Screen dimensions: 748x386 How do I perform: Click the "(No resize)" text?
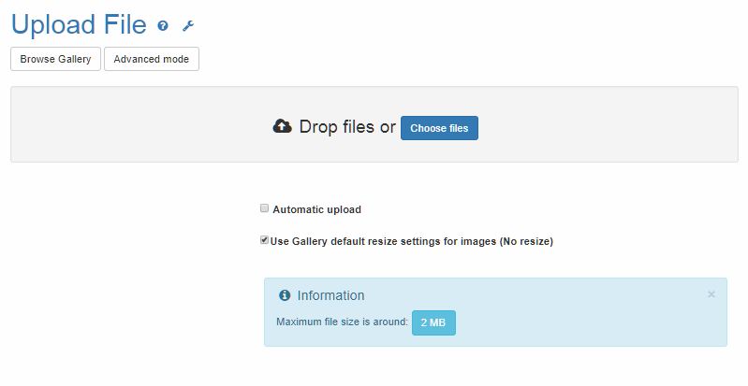(x=526, y=241)
